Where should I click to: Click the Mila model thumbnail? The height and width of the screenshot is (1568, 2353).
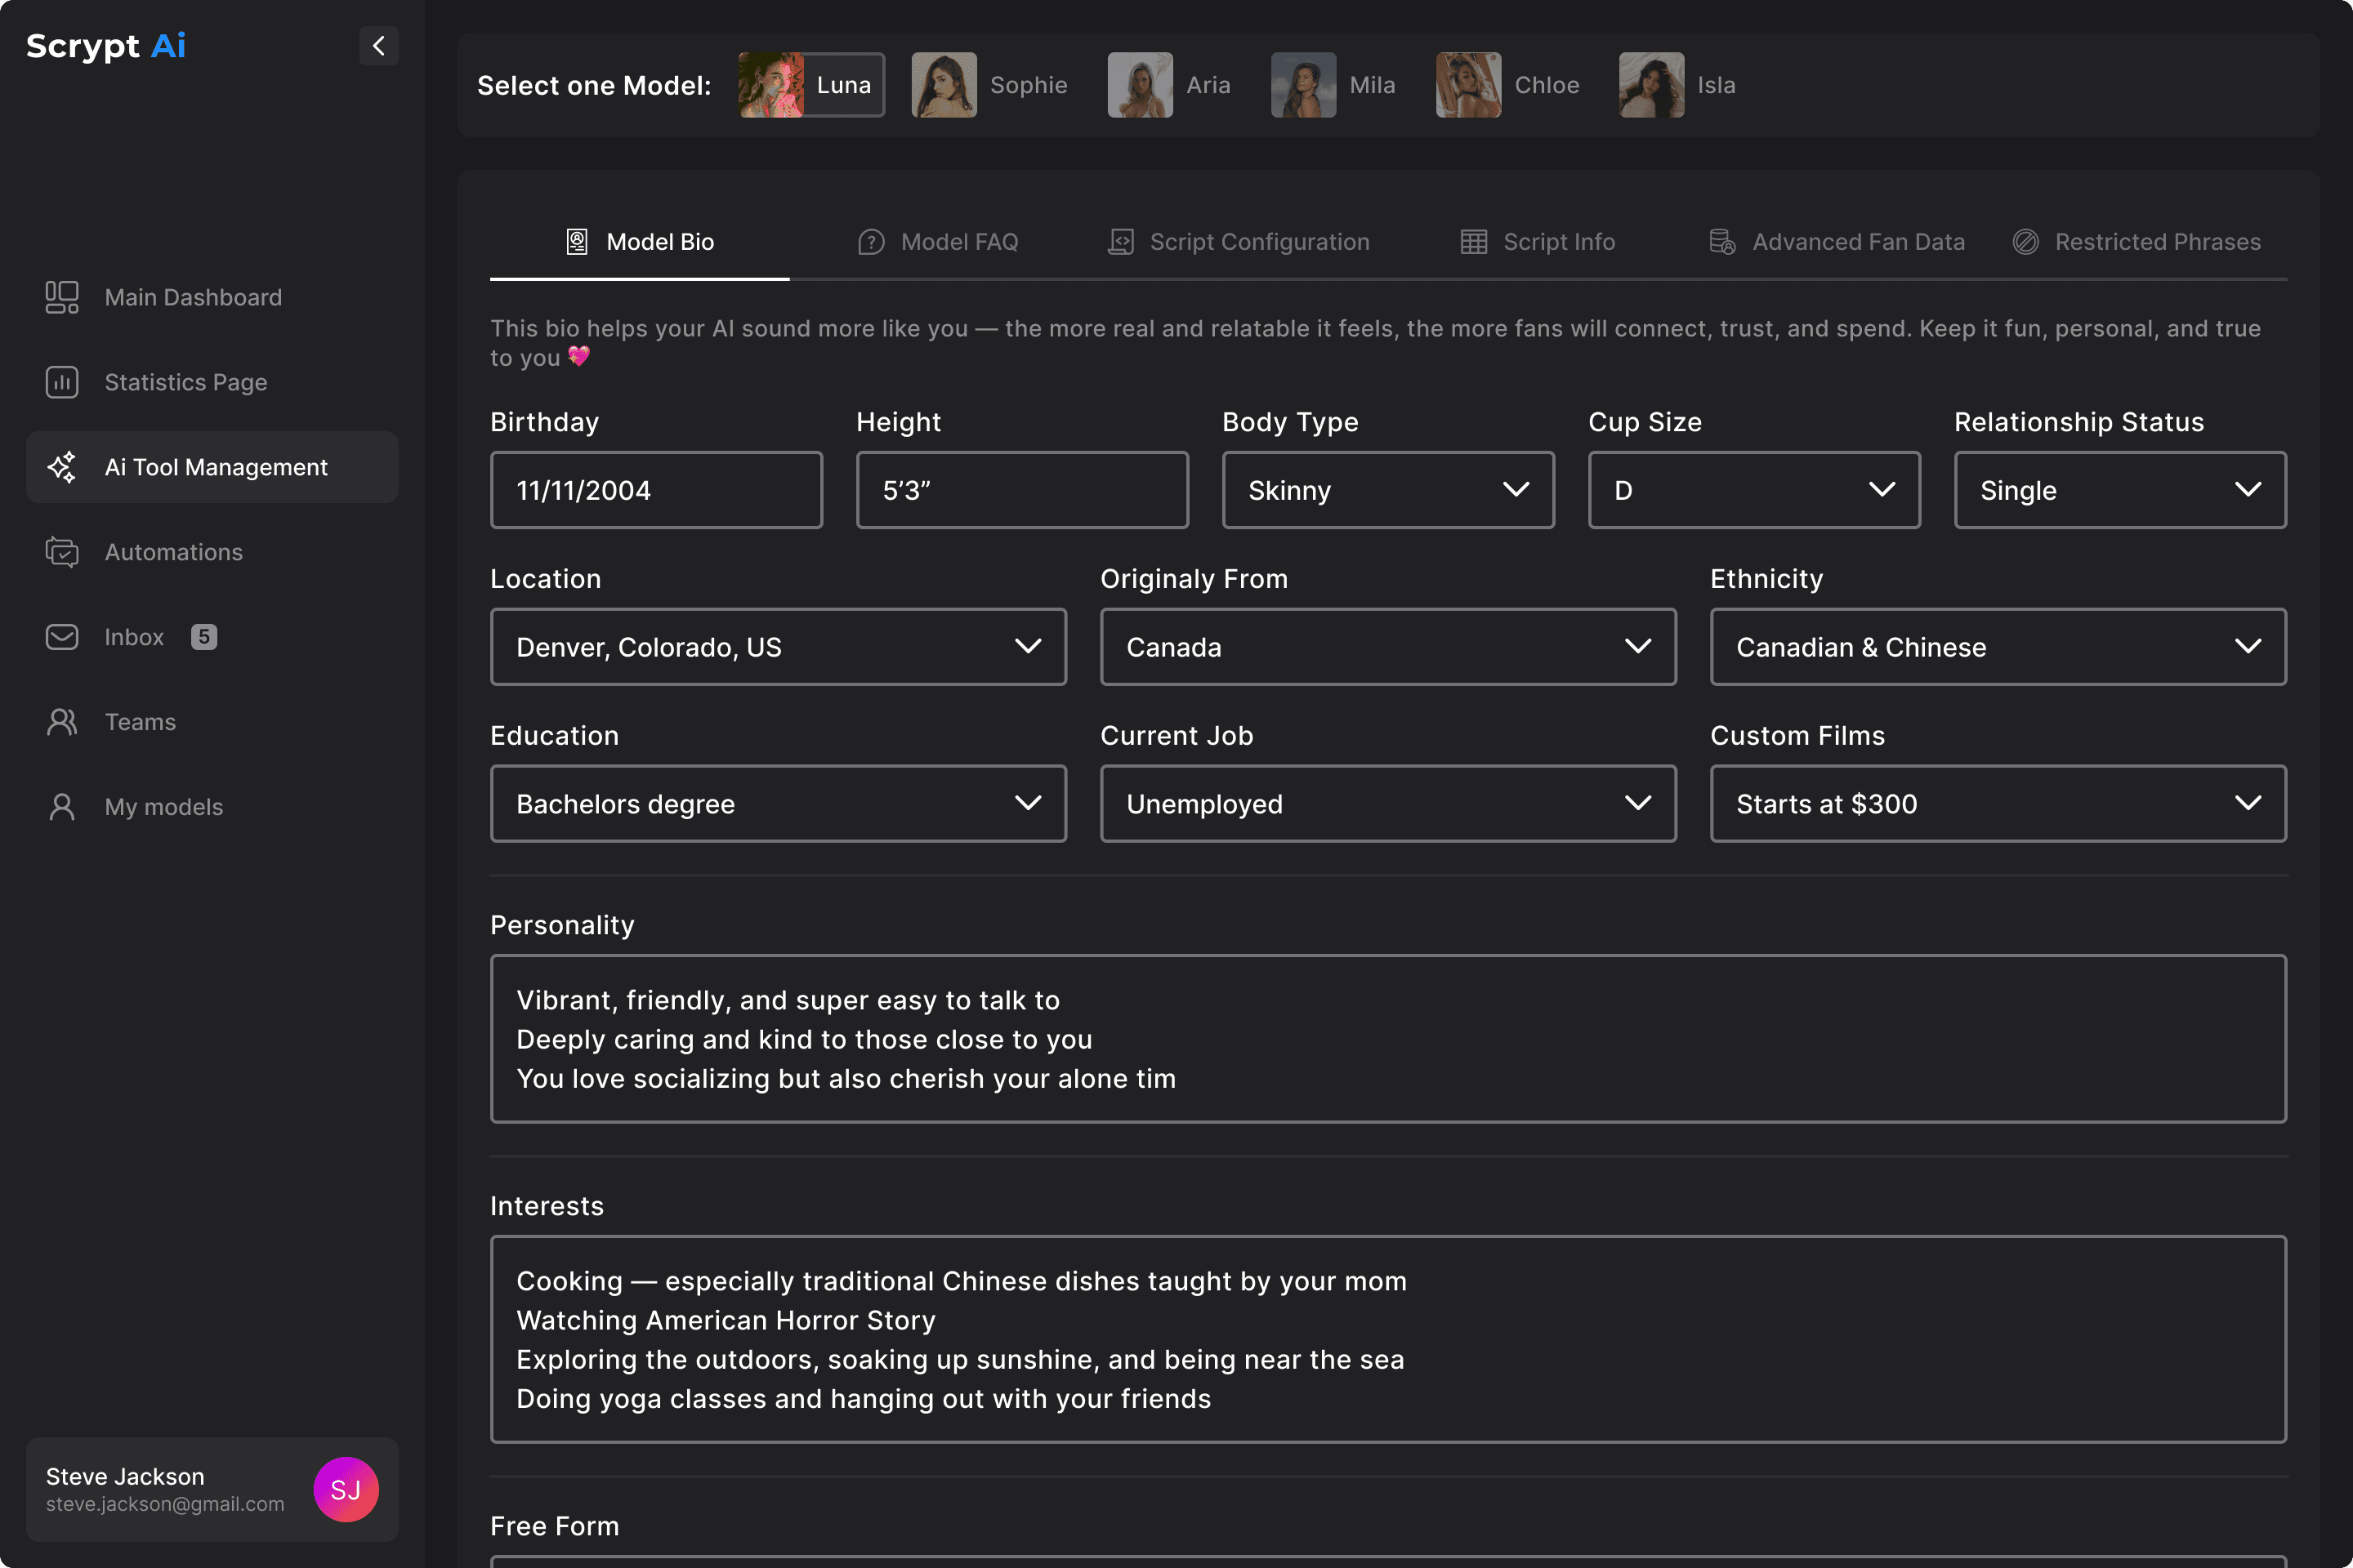1302,85
